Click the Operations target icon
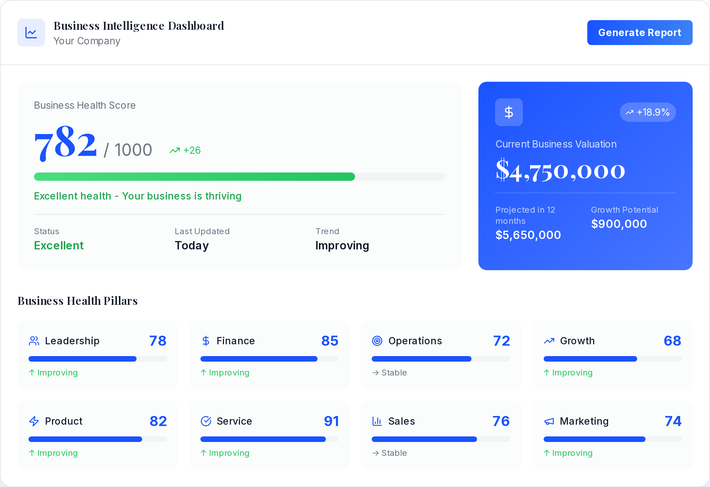 377,341
